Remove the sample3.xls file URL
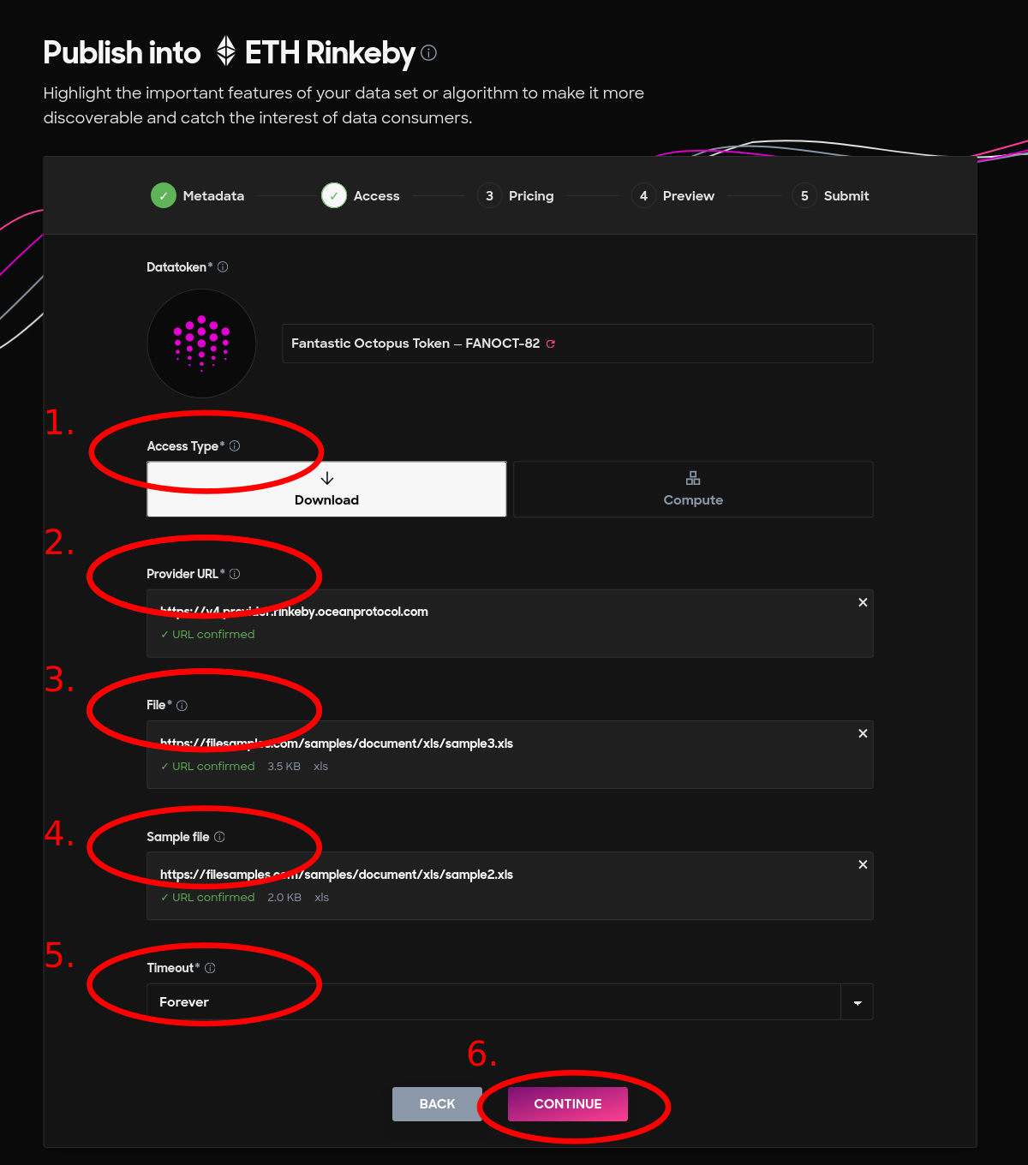The width and height of the screenshot is (1028, 1165). [863, 733]
